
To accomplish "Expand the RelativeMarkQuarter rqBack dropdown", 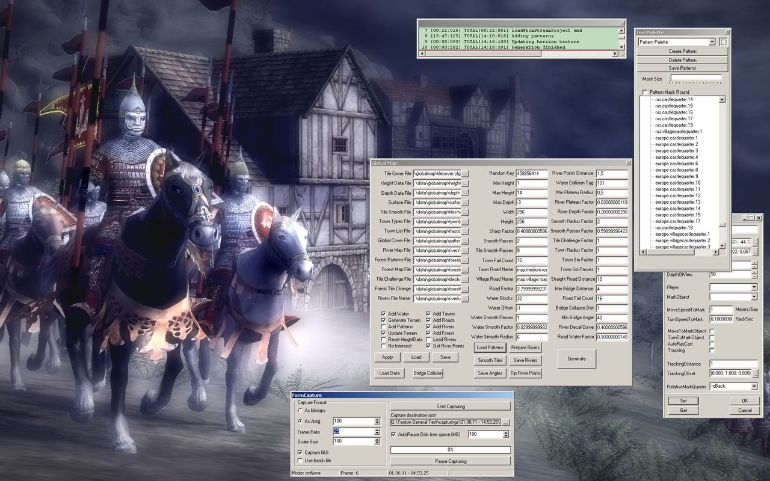I will 754,387.
